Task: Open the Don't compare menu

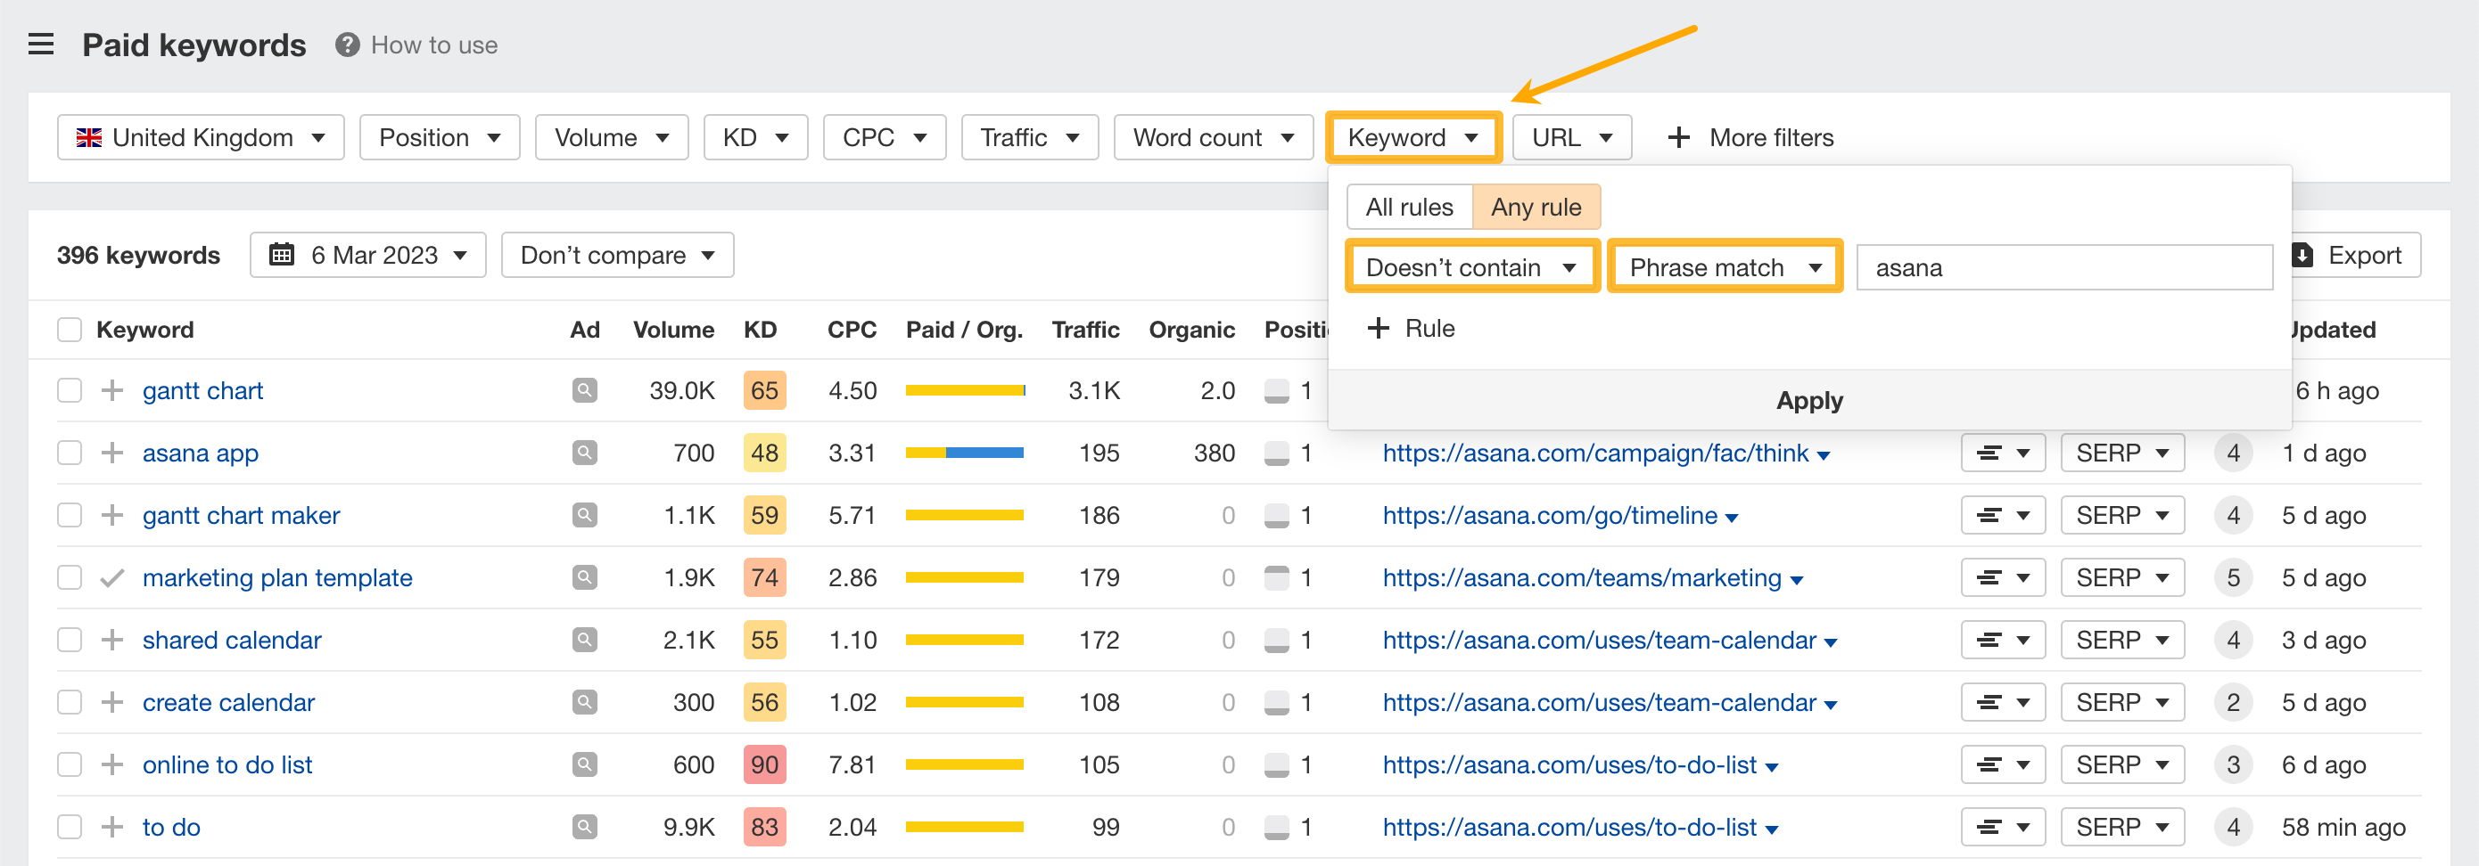Action: (x=617, y=255)
